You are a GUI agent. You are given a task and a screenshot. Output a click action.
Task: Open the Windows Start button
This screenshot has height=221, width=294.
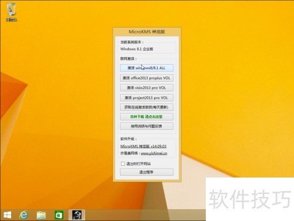pos(8,215)
